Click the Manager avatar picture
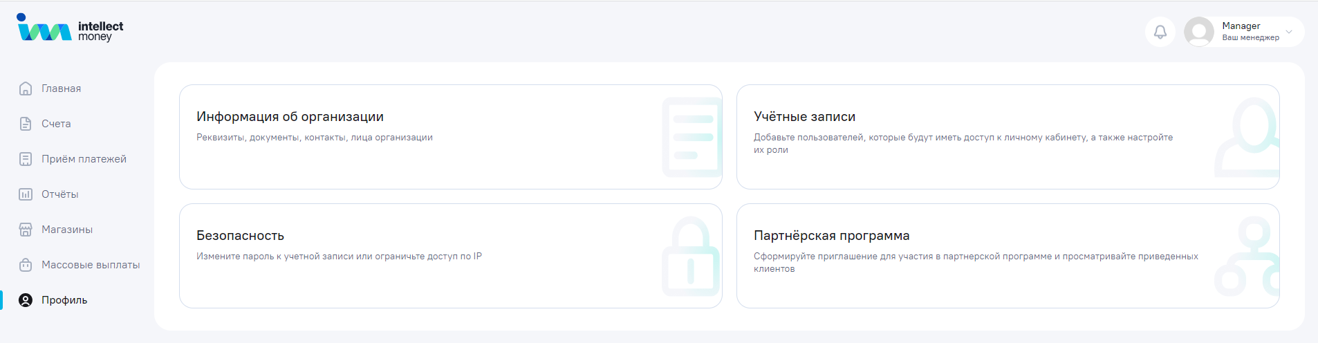 [x=1198, y=32]
